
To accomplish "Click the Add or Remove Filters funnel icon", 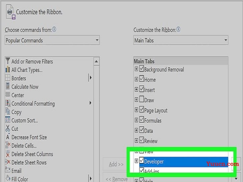I will click(x=8, y=61).
